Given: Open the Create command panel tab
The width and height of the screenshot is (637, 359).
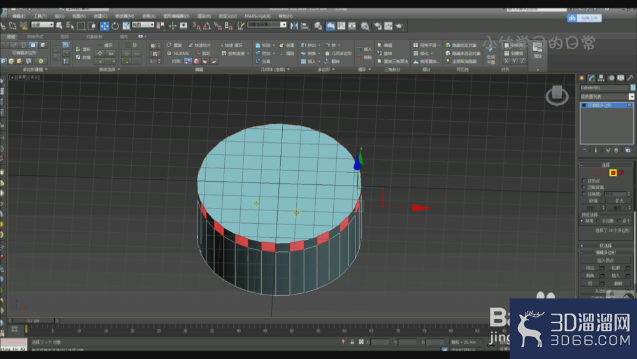Looking at the screenshot, I should click(582, 78).
